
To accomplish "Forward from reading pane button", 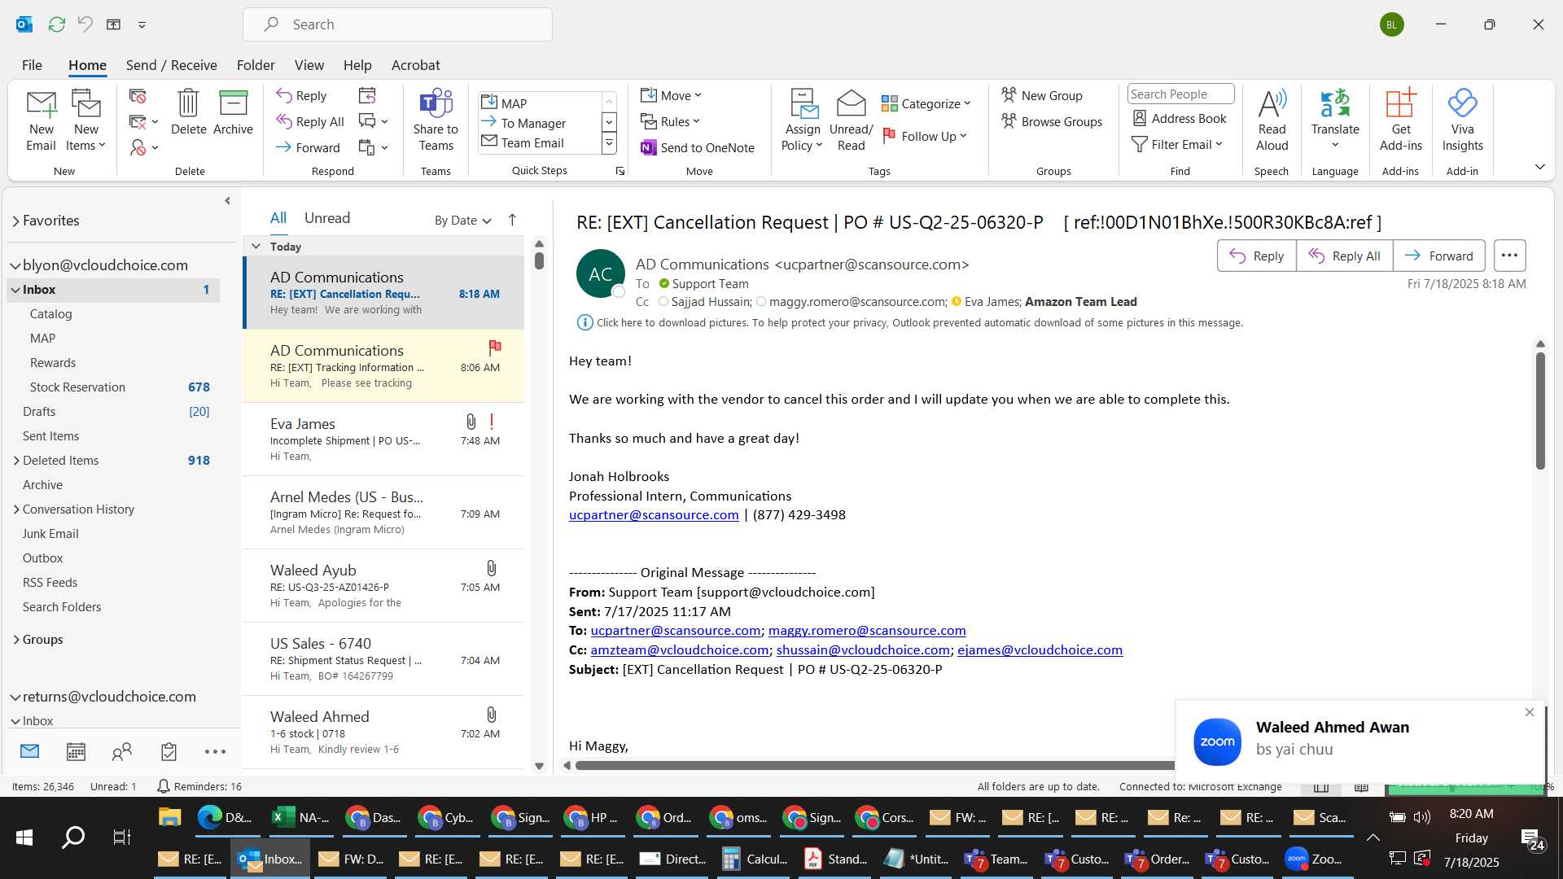I will [1438, 256].
